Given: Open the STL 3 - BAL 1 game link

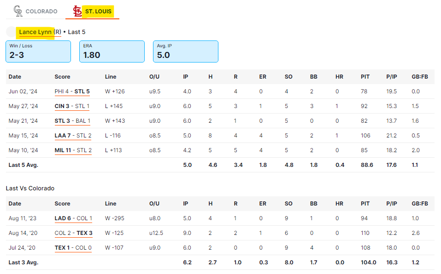Looking at the screenshot, I should 72,121.
